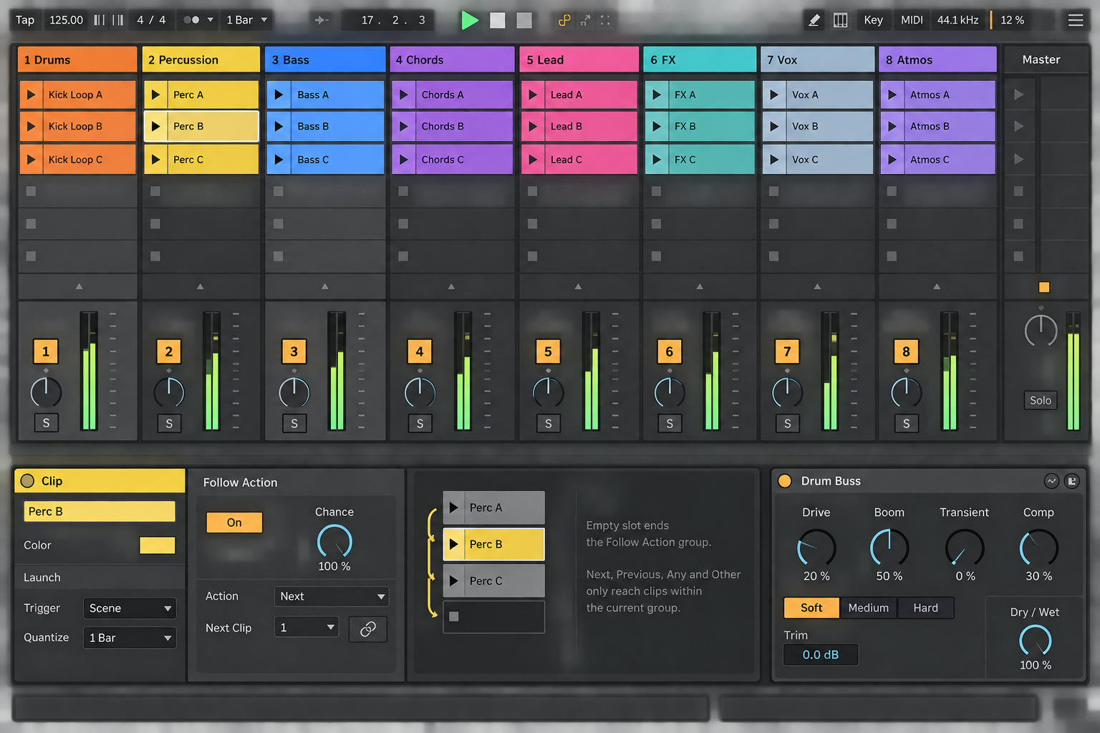Open the global quantization 1 Bar menu
Screen dimensions: 1100x733
tap(246, 20)
